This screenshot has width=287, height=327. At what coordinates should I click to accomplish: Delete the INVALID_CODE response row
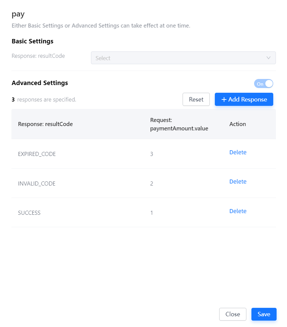[238, 181]
